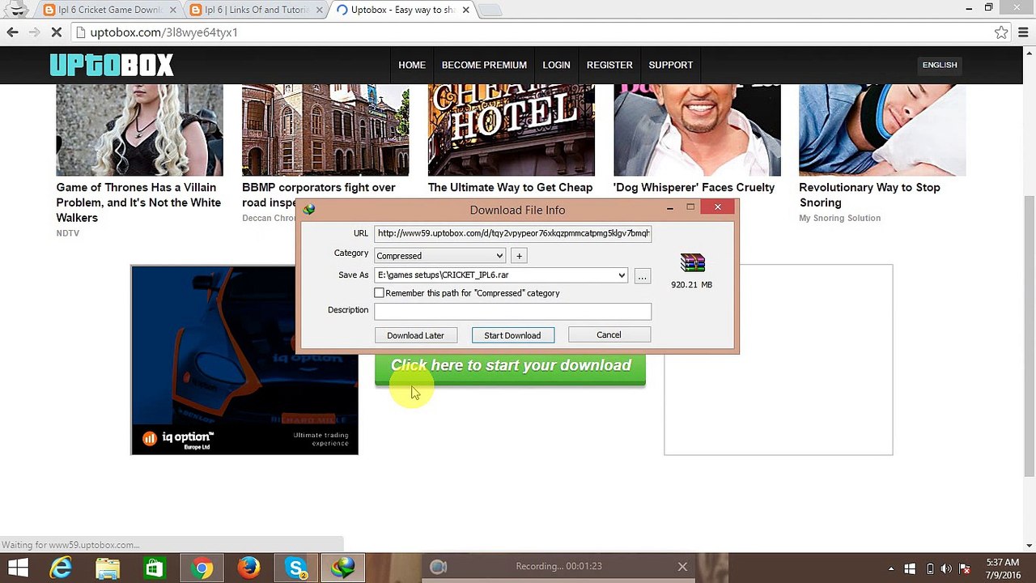Change language using the ENGLISH selector
This screenshot has height=583, width=1036.
click(940, 65)
